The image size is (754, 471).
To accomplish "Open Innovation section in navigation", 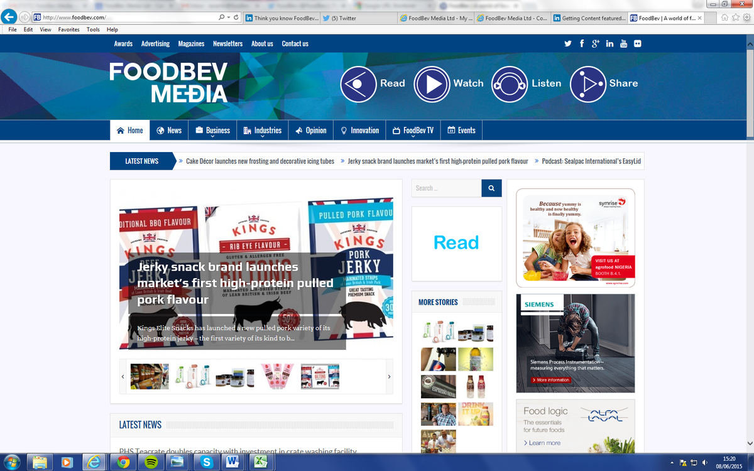I will pyautogui.click(x=359, y=130).
